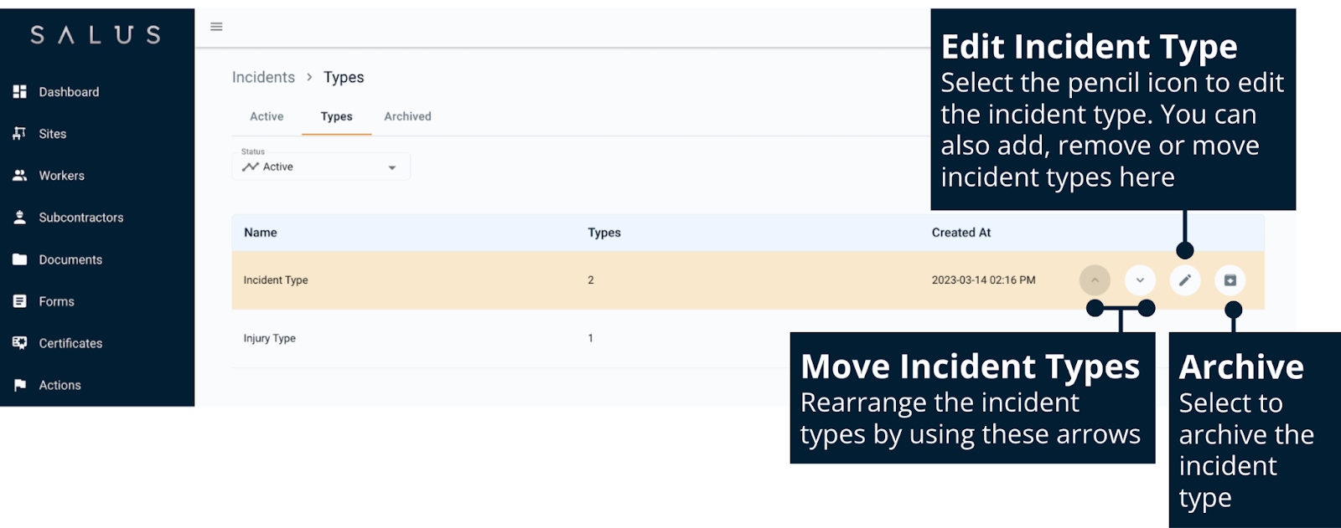The height and width of the screenshot is (528, 1341).
Task: Click the pencil edit icon for Incident Type
Action: pyautogui.click(x=1184, y=280)
